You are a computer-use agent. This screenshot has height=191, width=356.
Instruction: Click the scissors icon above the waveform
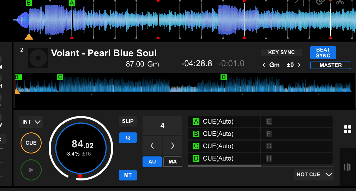(340, 2)
